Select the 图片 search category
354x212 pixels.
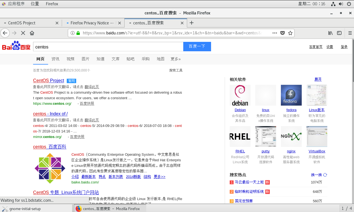coord(86,59)
